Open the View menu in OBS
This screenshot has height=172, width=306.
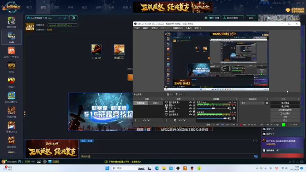pos(155,28)
